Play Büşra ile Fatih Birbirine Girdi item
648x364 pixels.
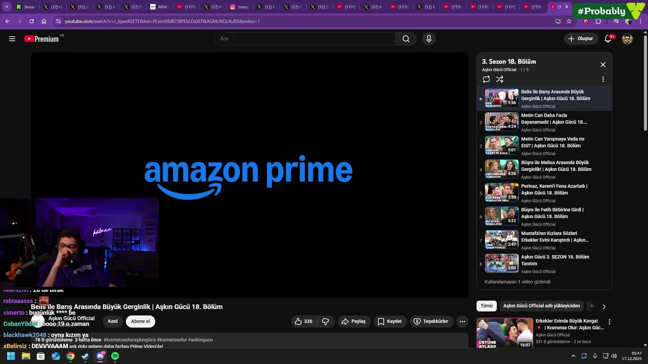click(x=544, y=216)
